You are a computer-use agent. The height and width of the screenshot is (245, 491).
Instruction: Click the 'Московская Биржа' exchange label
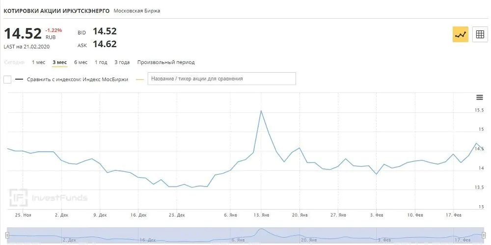point(137,11)
